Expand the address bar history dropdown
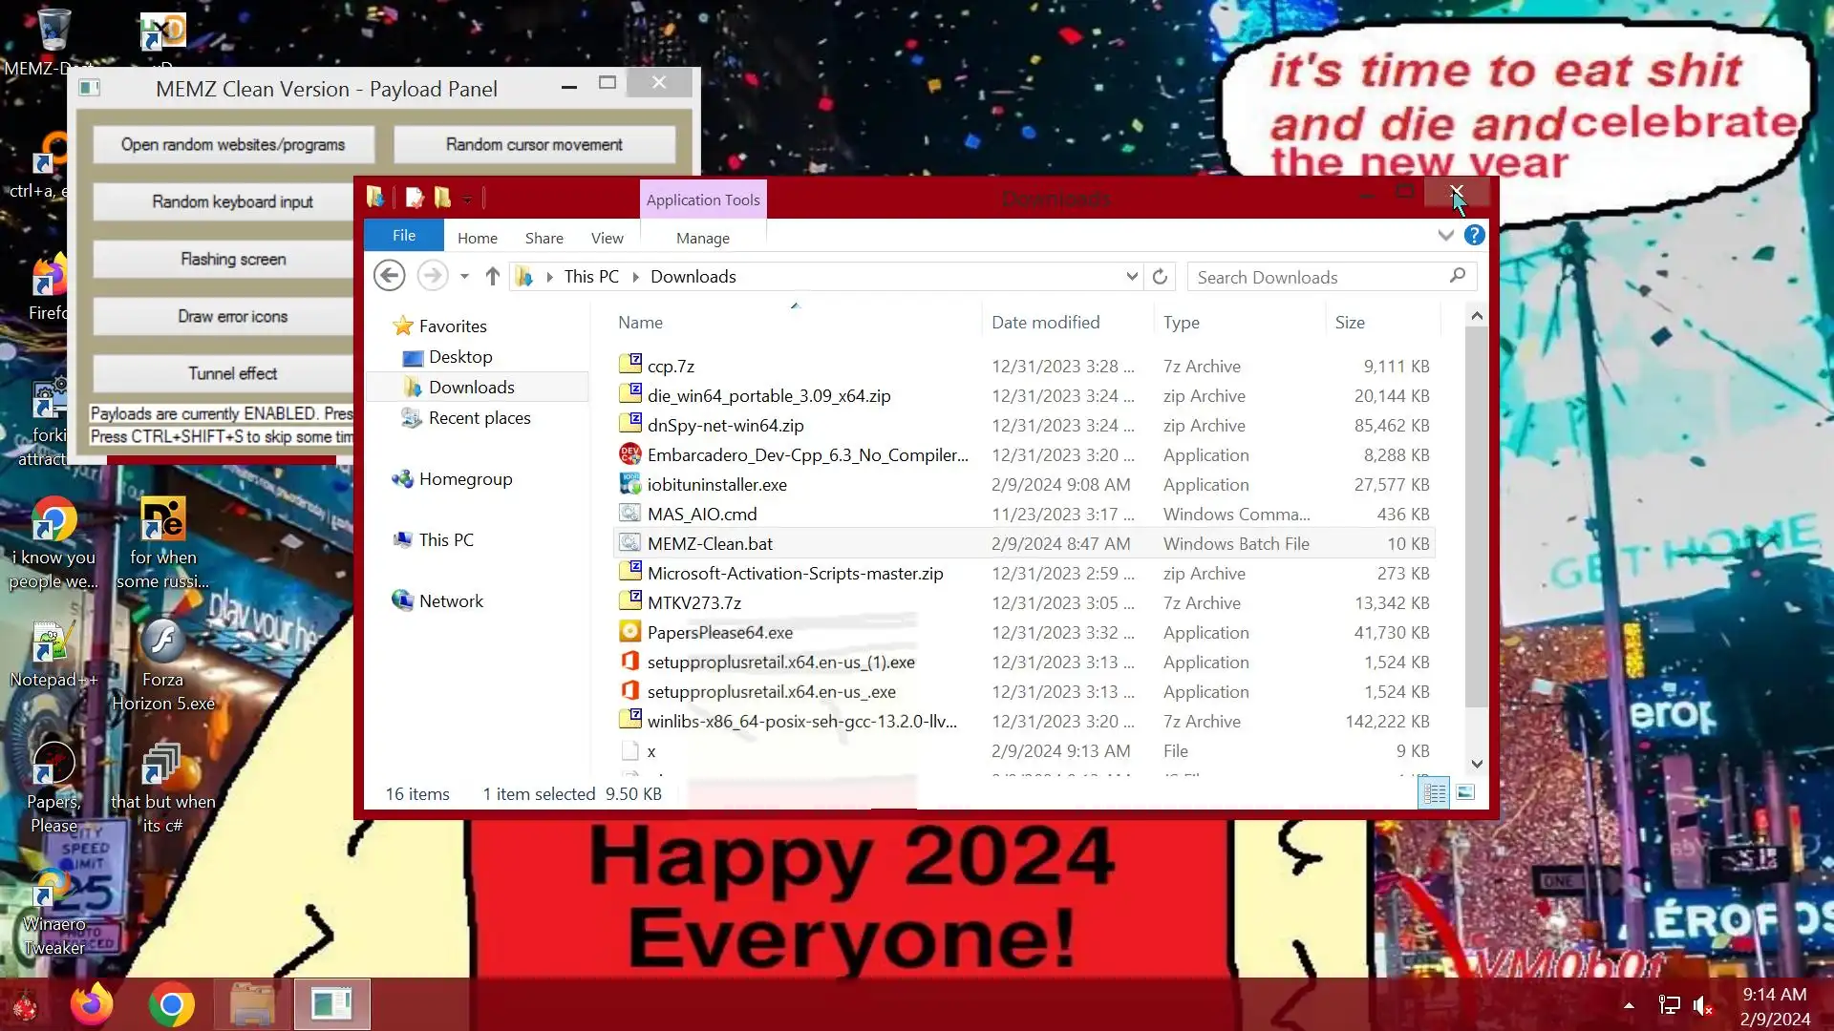The height and width of the screenshot is (1031, 1834). tap(1132, 277)
